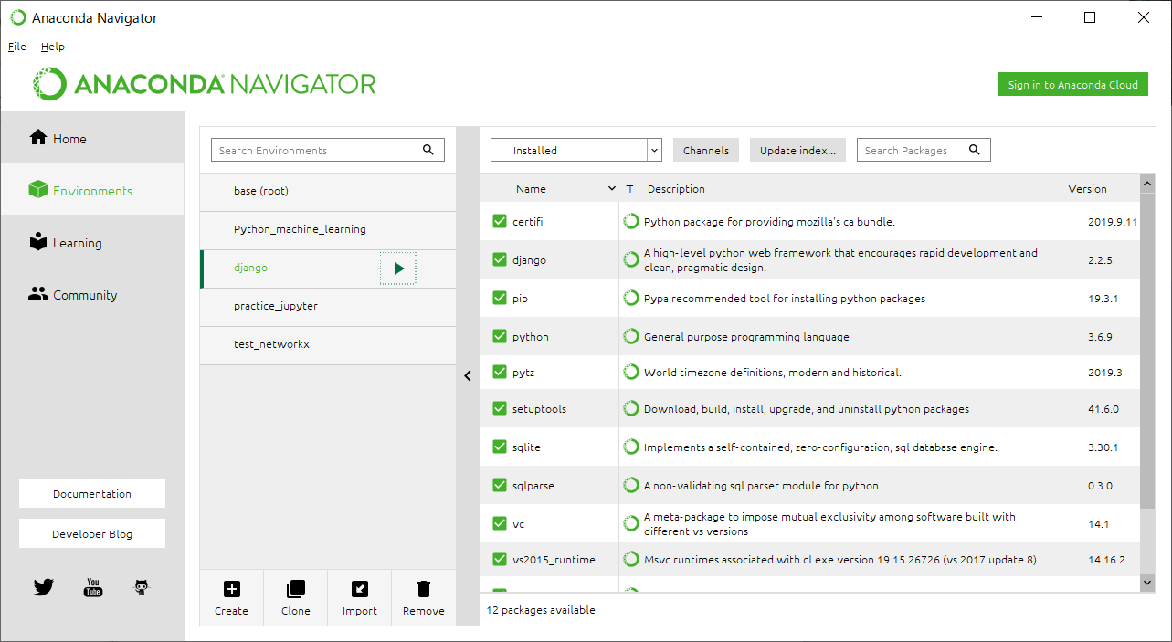Viewport: 1172px width, 642px height.
Task: Uncheck the vs2015_runtime package checkbox
Action: (499, 559)
